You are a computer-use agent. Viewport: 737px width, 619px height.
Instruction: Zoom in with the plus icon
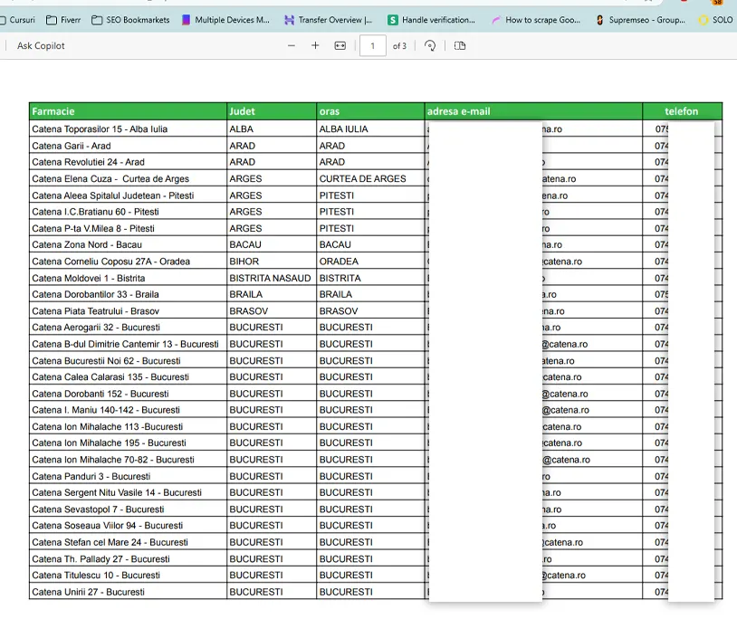315,45
